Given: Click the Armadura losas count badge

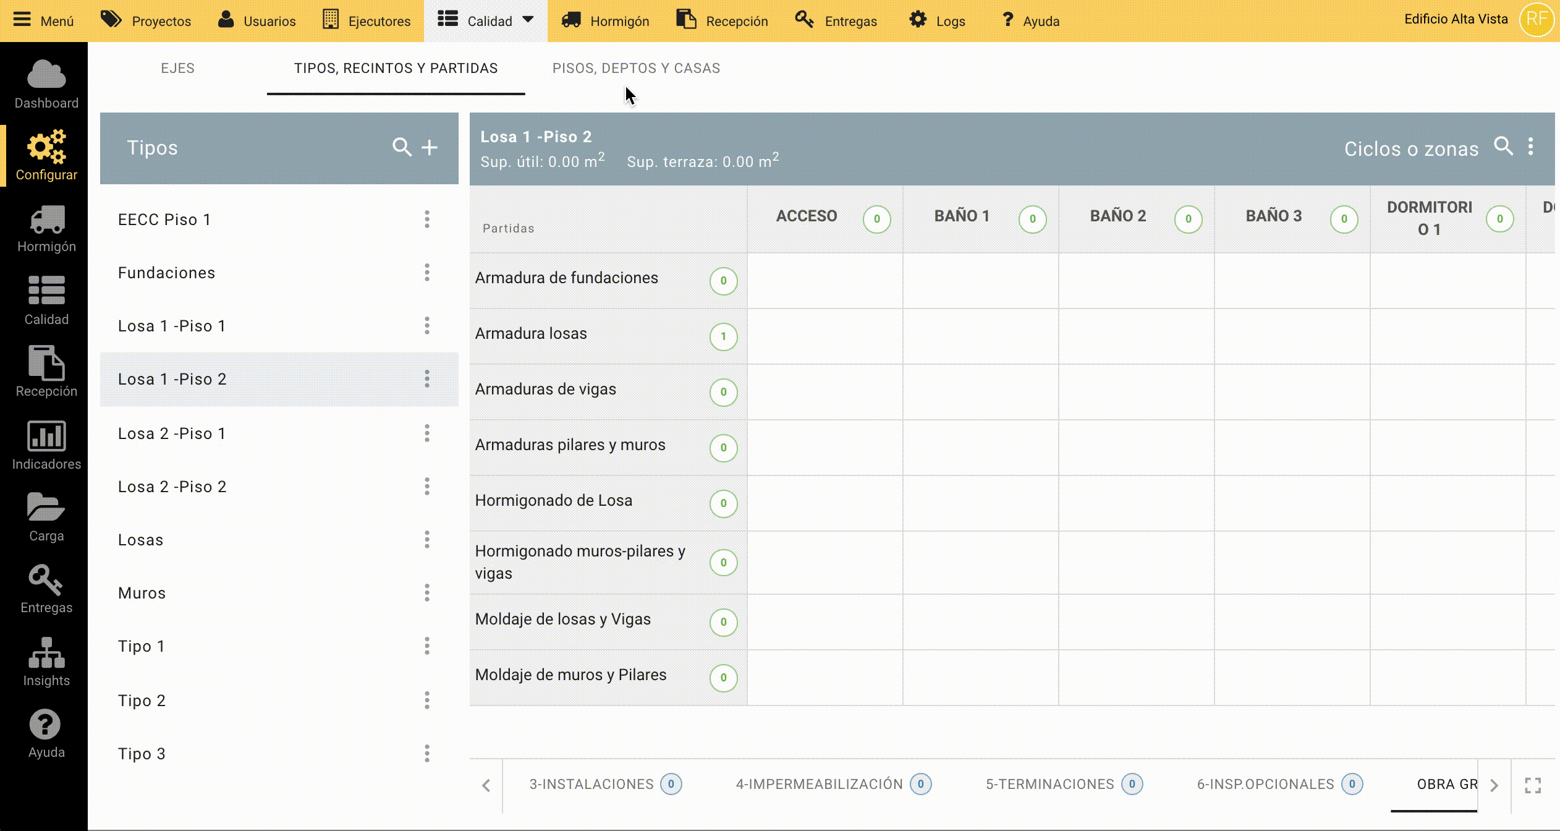Looking at the screenshot, I should click(x=723, y=336).
